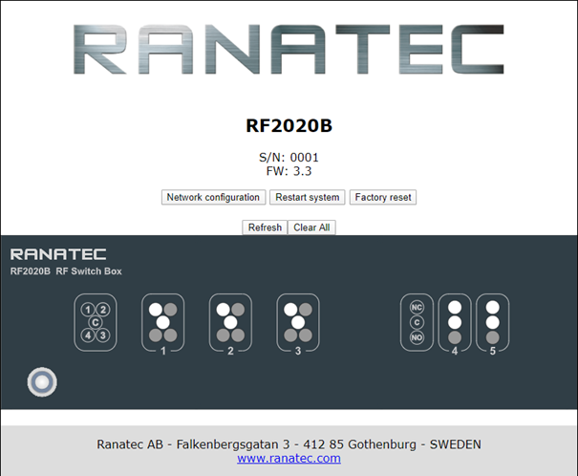Select NO bottom gray dot of switch 5
Image resolution: width=578 pixels, height=476 pixels.
click(492, 337)
